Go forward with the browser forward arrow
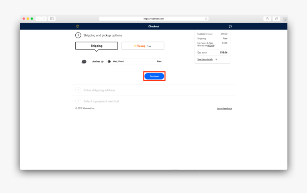Screen dimensions: 307x193 (44, 19)
